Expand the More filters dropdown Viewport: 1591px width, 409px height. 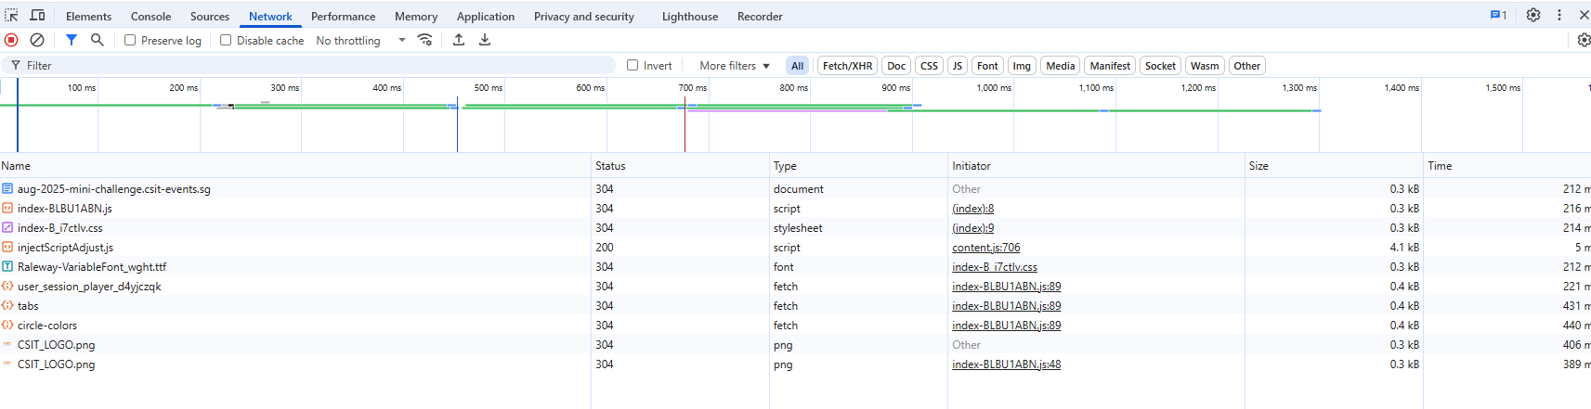734,66
